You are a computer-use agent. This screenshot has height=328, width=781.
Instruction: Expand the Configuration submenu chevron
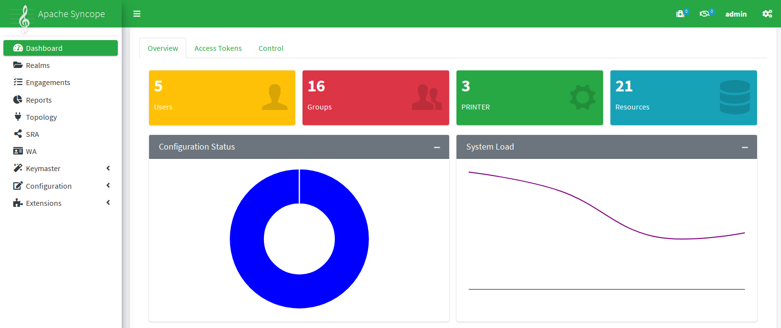(x=108, y=186)
